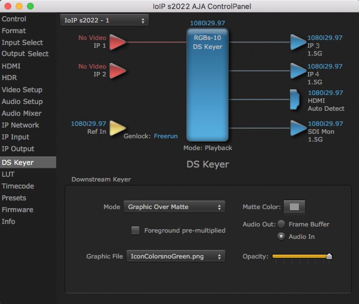This screenshot has height=304, width=359.
Task: Enable Foreground pre-multiplied checkbox
Action: (135, 230)
